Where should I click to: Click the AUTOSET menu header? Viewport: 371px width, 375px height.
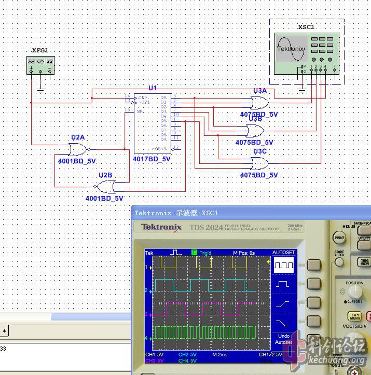click(x=283, y=252)
